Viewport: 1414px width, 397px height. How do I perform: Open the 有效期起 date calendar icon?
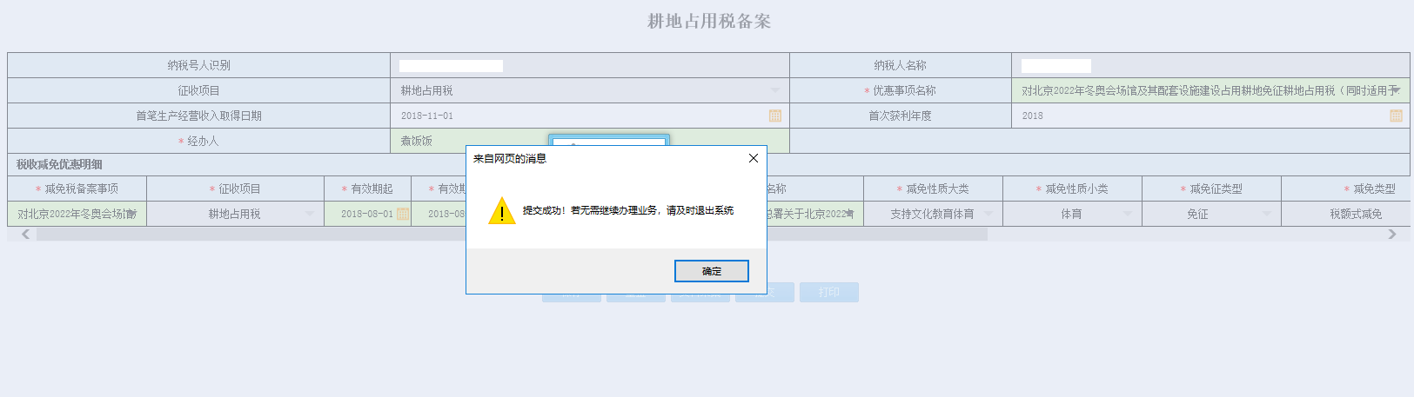coord(402,214)
